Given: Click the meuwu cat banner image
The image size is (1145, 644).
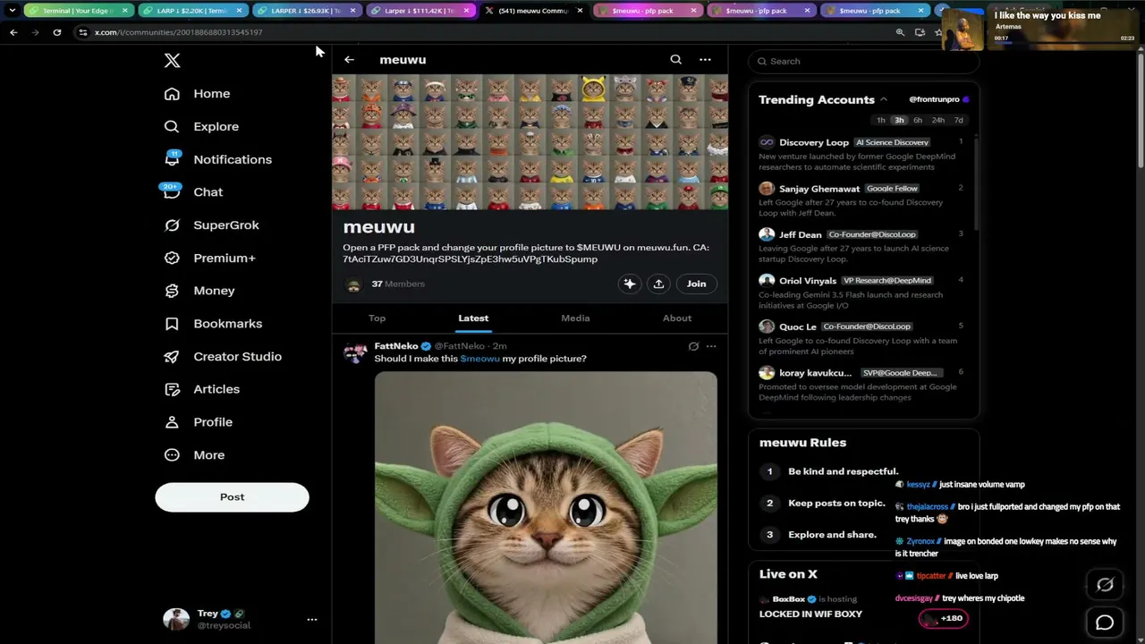Looking at the screenshot, I should coord(530,143).
